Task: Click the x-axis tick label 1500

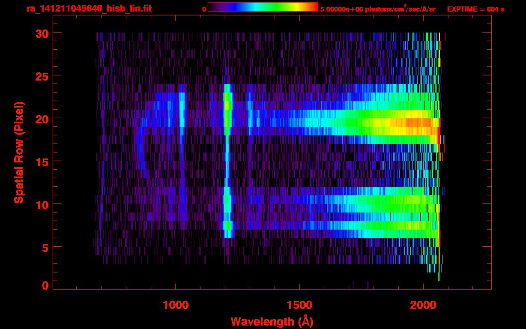Action: coord(299,305)
